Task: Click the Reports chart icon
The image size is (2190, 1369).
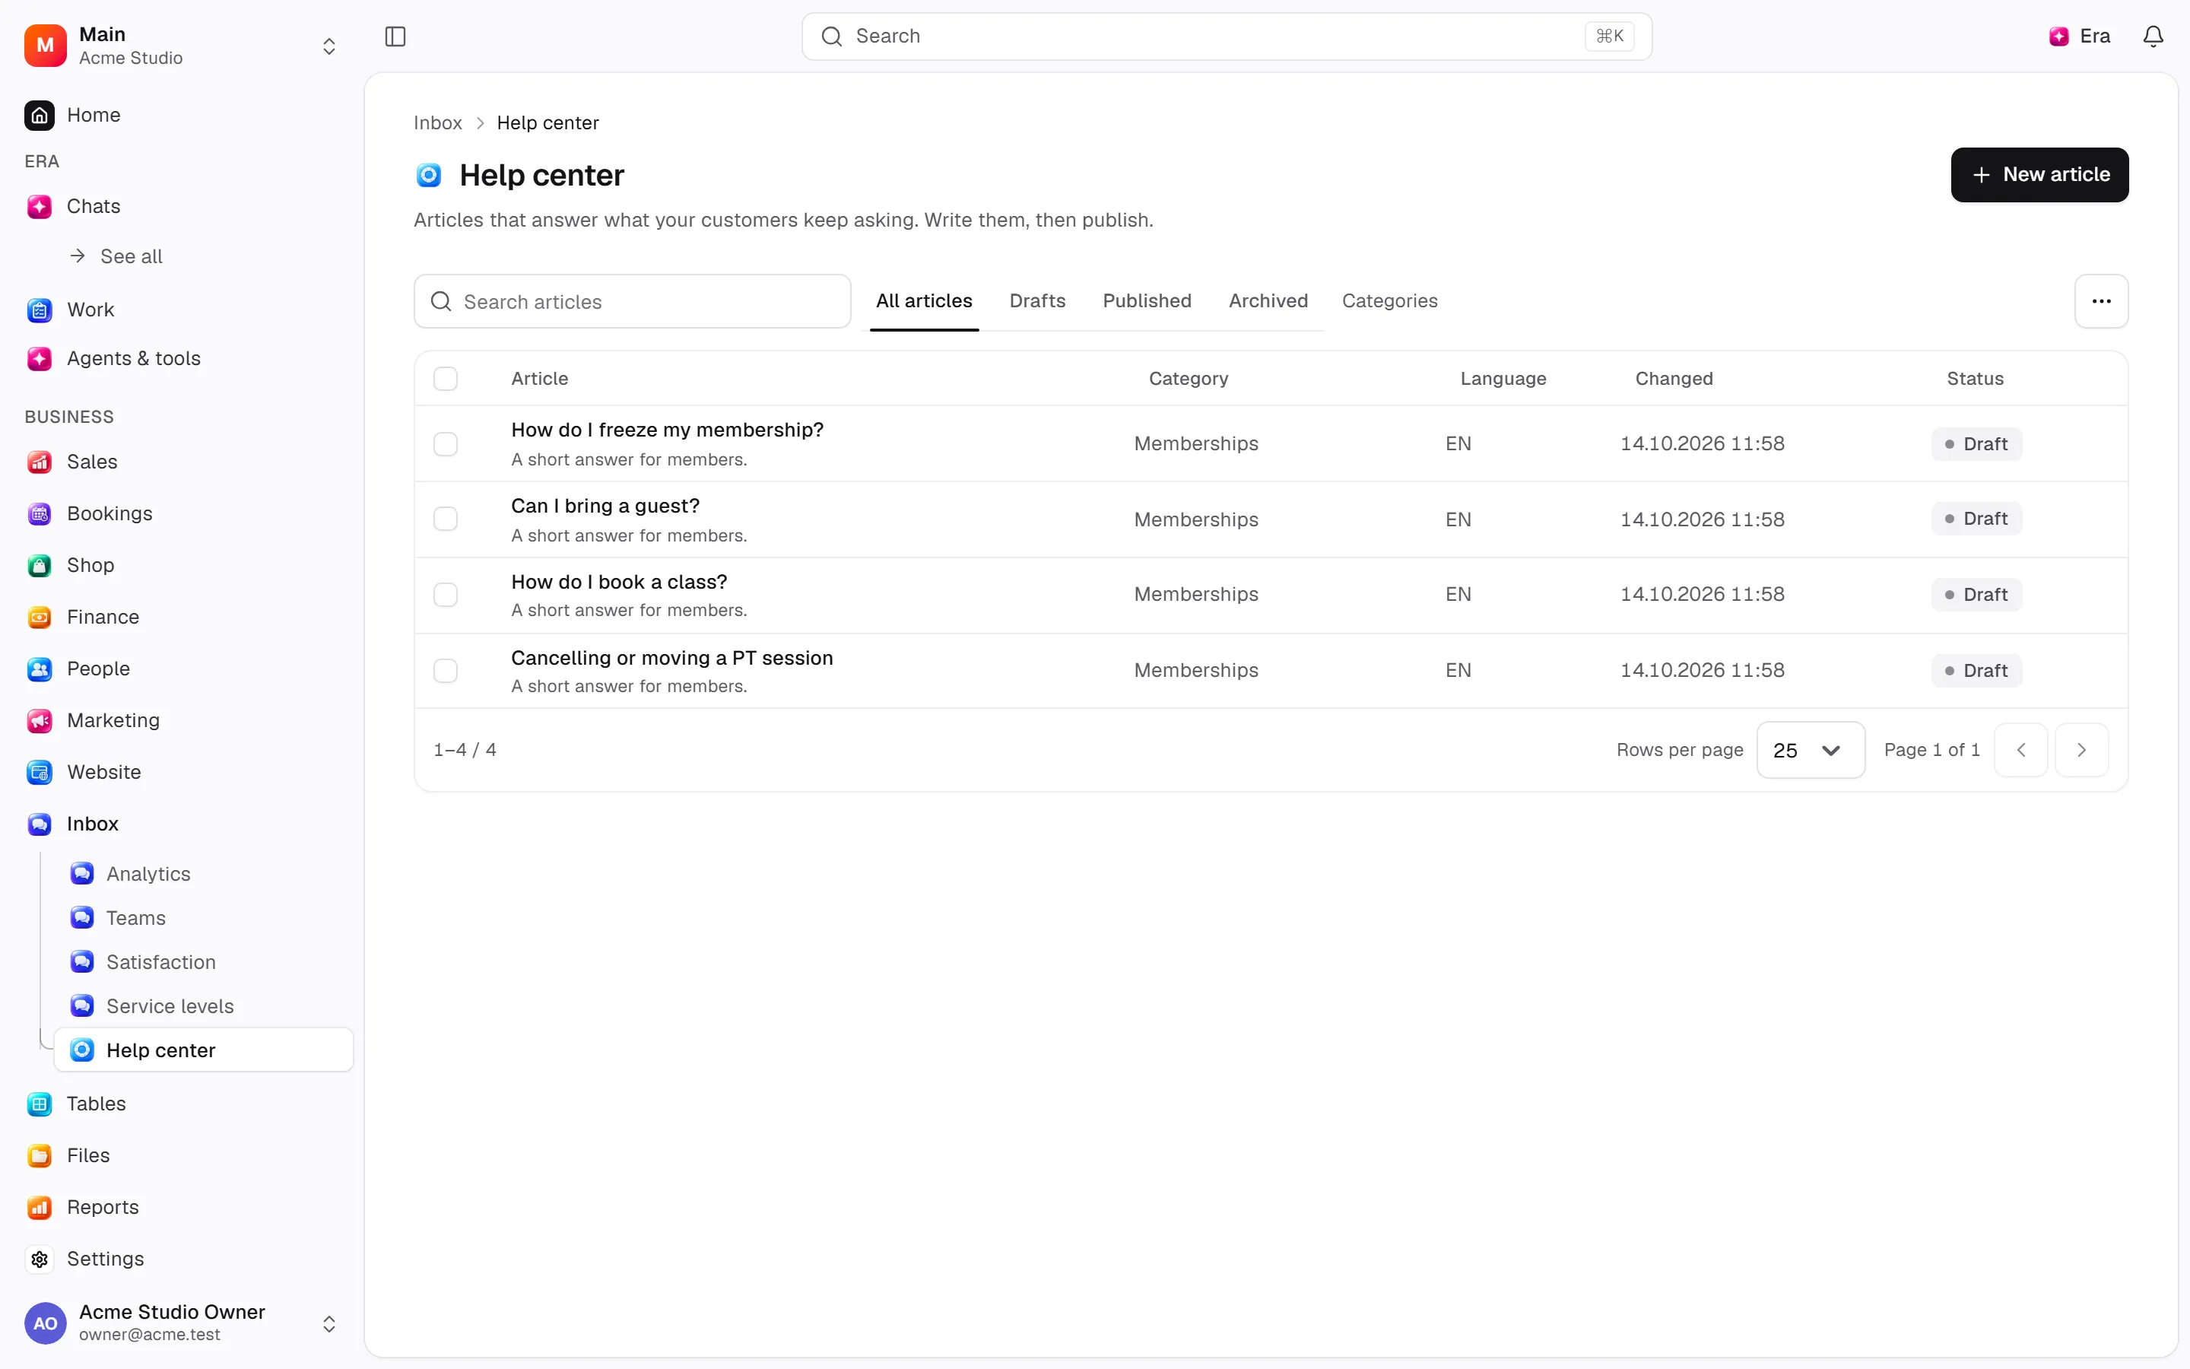Action: pos(39,1208)
